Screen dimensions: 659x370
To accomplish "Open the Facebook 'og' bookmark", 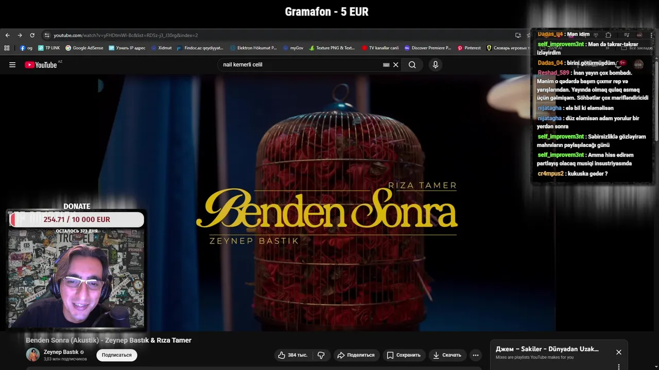I will pyautogui.click(x=26, y=48).
